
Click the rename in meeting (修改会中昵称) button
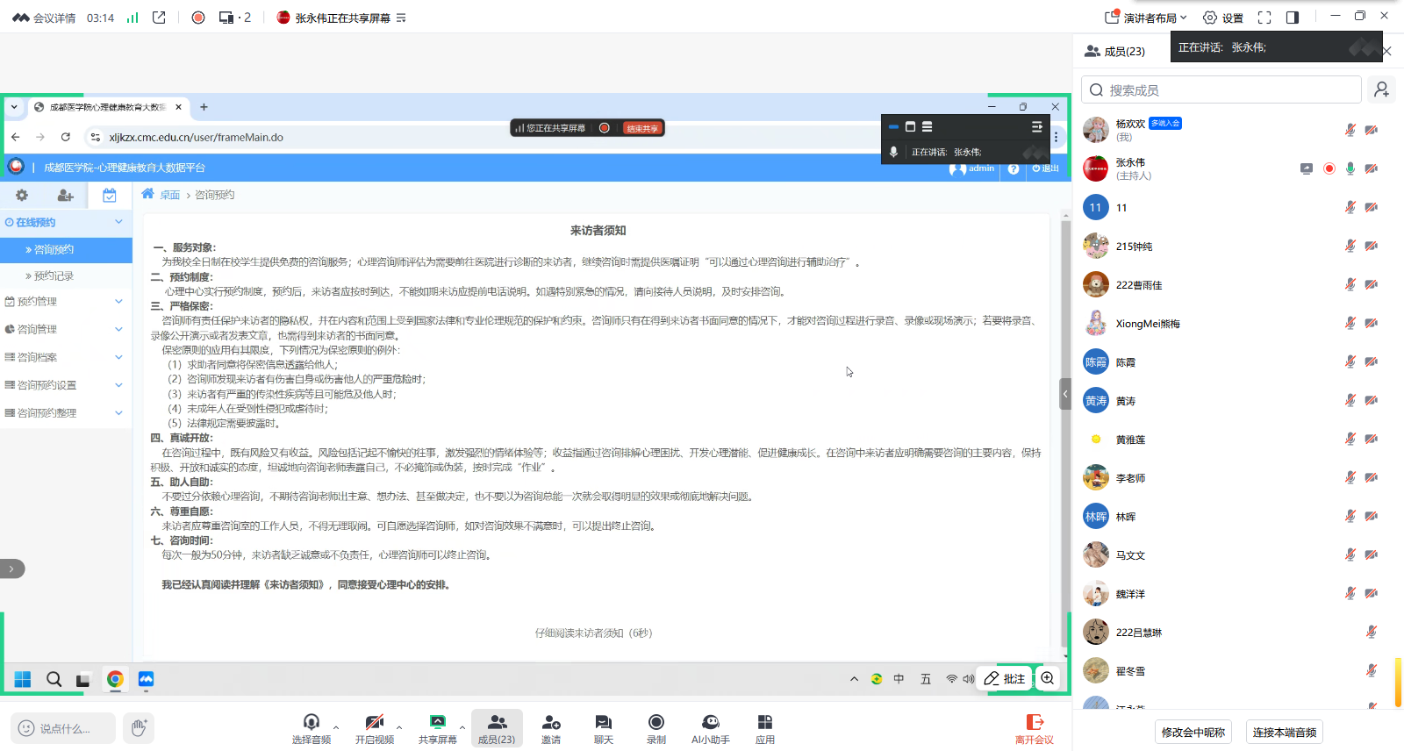(1193, 732)
